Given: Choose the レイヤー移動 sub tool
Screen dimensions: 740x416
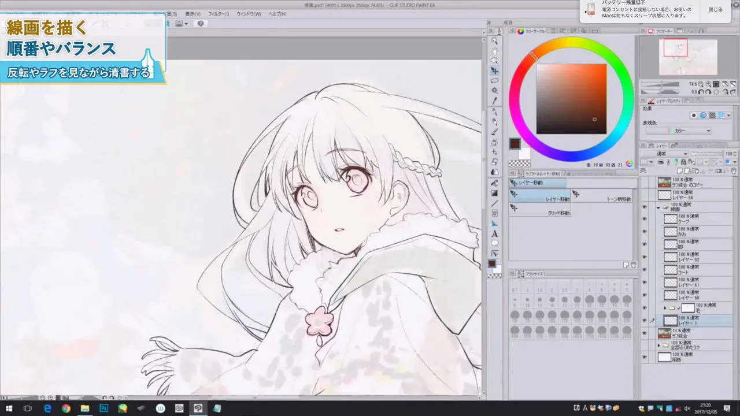Looking at the screenshot, I should click(540, 196).
